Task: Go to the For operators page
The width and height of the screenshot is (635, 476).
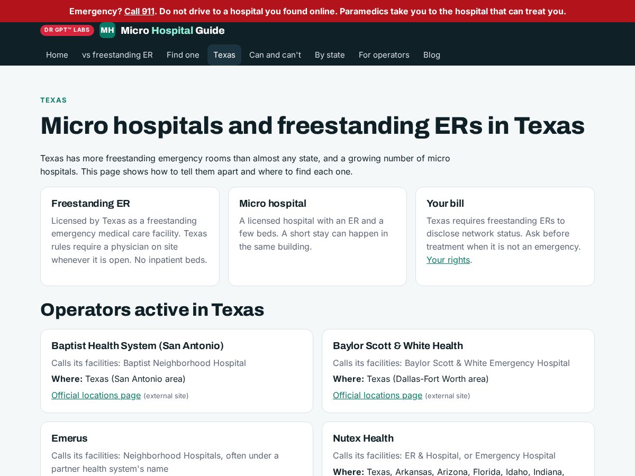Action: point(384,55)
